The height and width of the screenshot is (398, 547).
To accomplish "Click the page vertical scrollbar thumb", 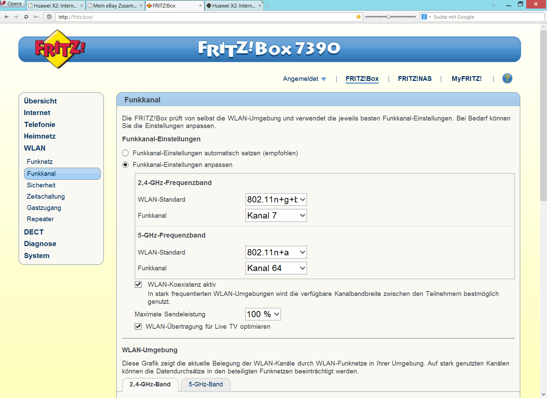I will pos(543,115).
